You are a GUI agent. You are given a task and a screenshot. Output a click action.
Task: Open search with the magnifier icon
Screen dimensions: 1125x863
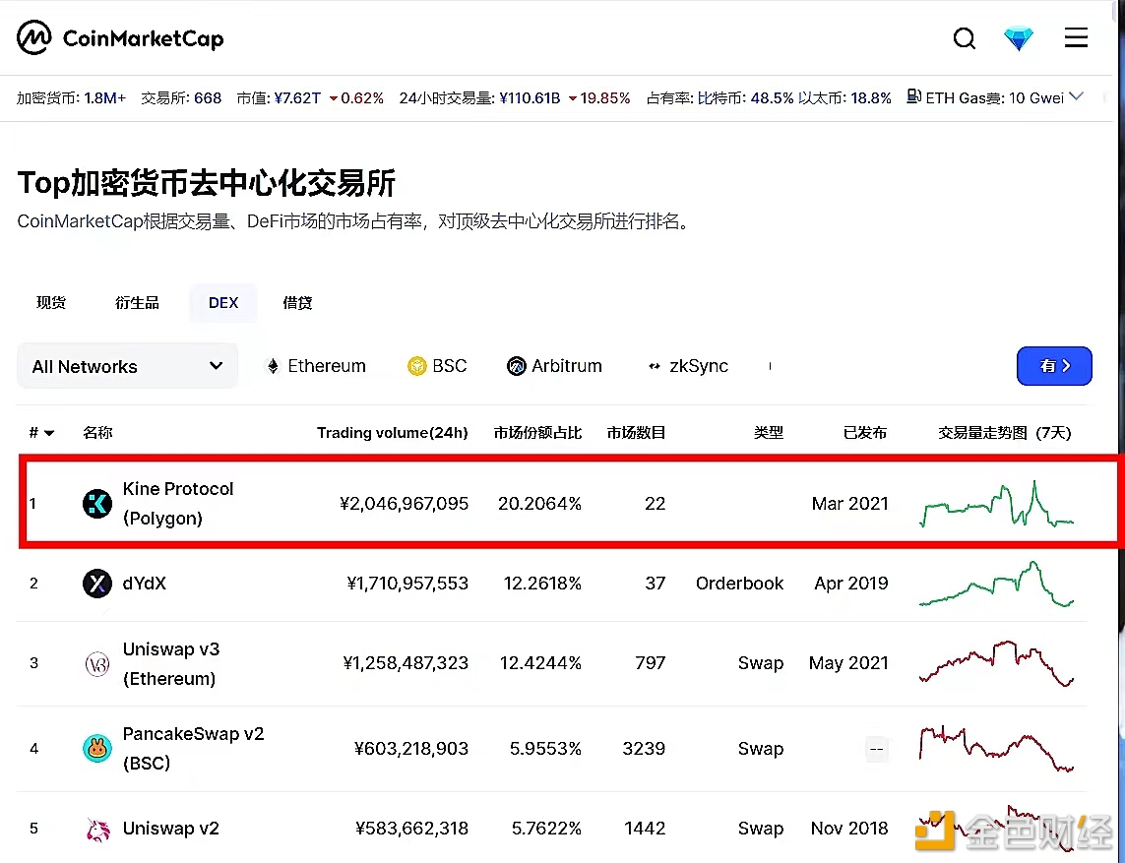click(x=965, y=38)
